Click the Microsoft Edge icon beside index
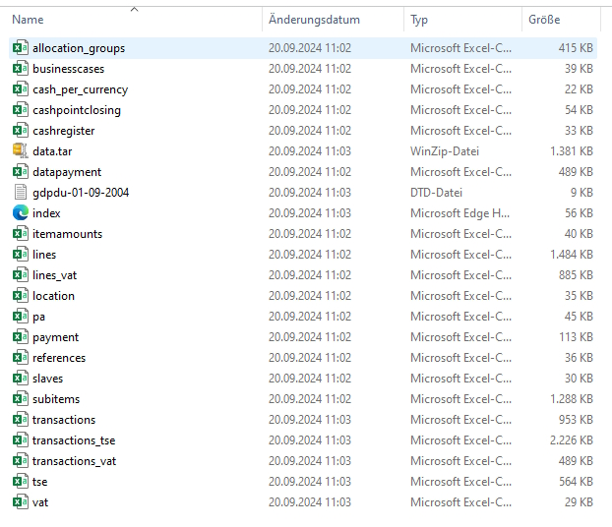Viewport: 612px width, 527px height. click(20, 213)
